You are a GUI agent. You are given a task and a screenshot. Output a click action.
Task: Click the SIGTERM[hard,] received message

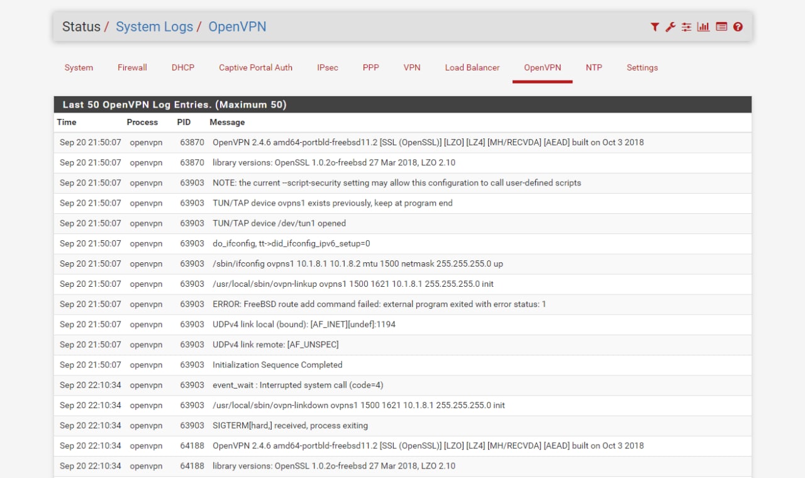pos(290,426)
